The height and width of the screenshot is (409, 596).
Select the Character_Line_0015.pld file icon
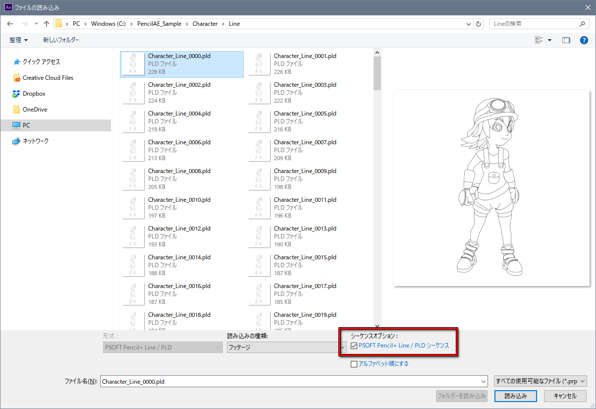[258, 265]
